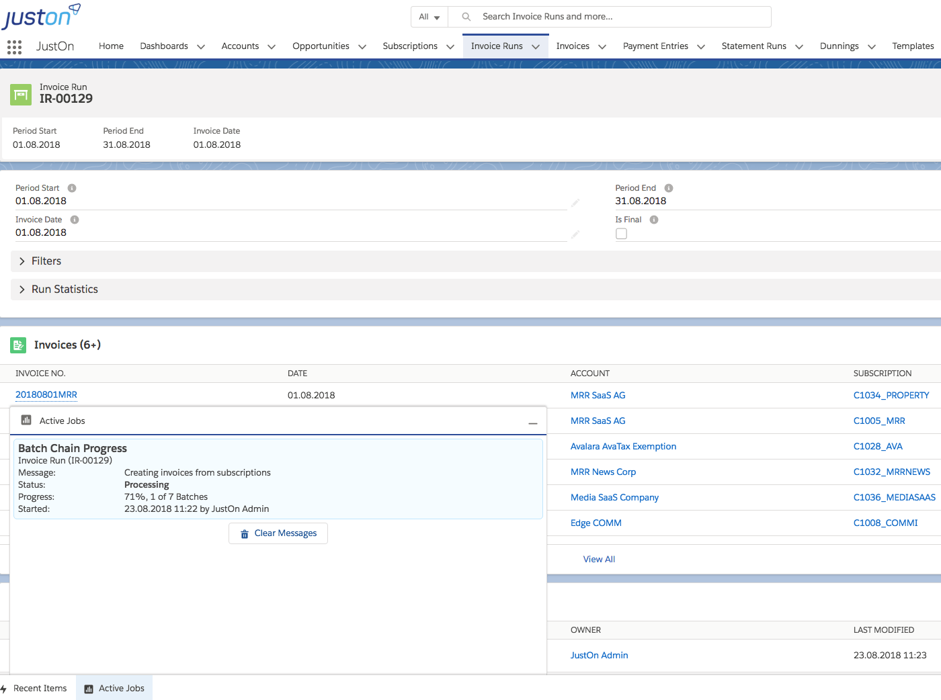Image resolution: width=941 pixels, height=700 pixels.
Task: Click the Clear Messages button
Action: [278, 533]
